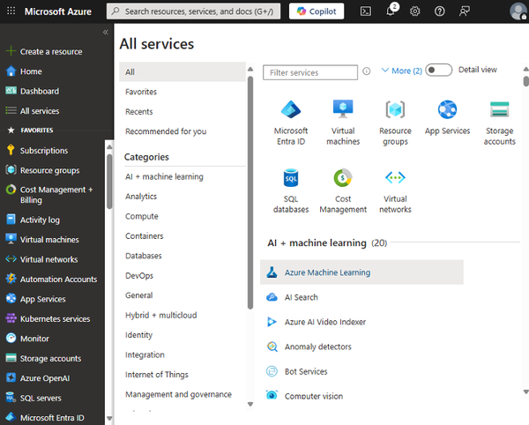The width and height of the screenshot is (529, 425).
Task: Open the SQL databases tile icon
Action: [x=291, y=178]
